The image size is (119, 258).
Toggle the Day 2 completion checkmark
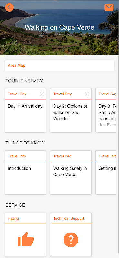pos(87,94)
